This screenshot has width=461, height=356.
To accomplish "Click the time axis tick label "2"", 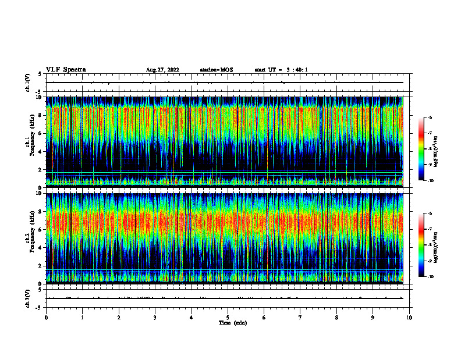I will 119,318.
